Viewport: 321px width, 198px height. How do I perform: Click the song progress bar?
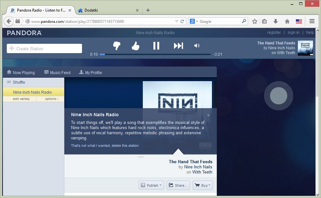[155, 54]
